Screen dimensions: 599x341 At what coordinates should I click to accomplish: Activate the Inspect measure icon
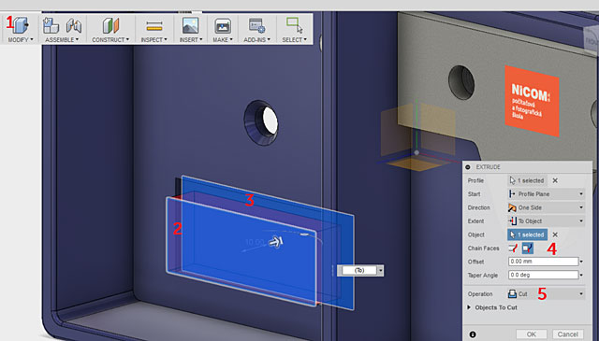tap(154, 26)
